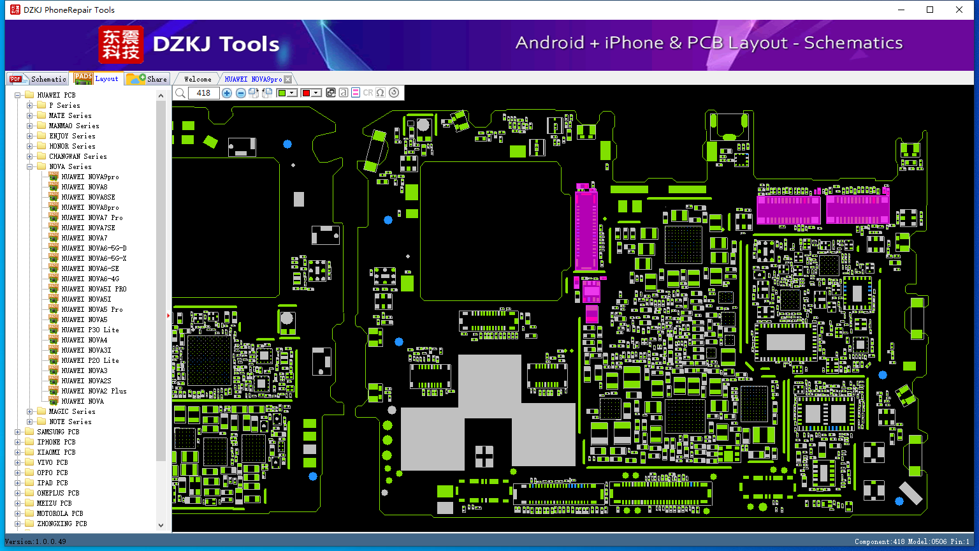
Task: Rotate layout clockwise with the page icon
Action: (254, 93)
